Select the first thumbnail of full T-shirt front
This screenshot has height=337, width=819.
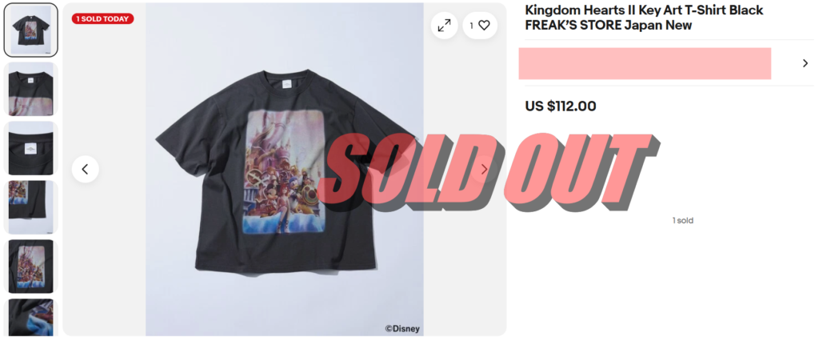pos(31,30)
